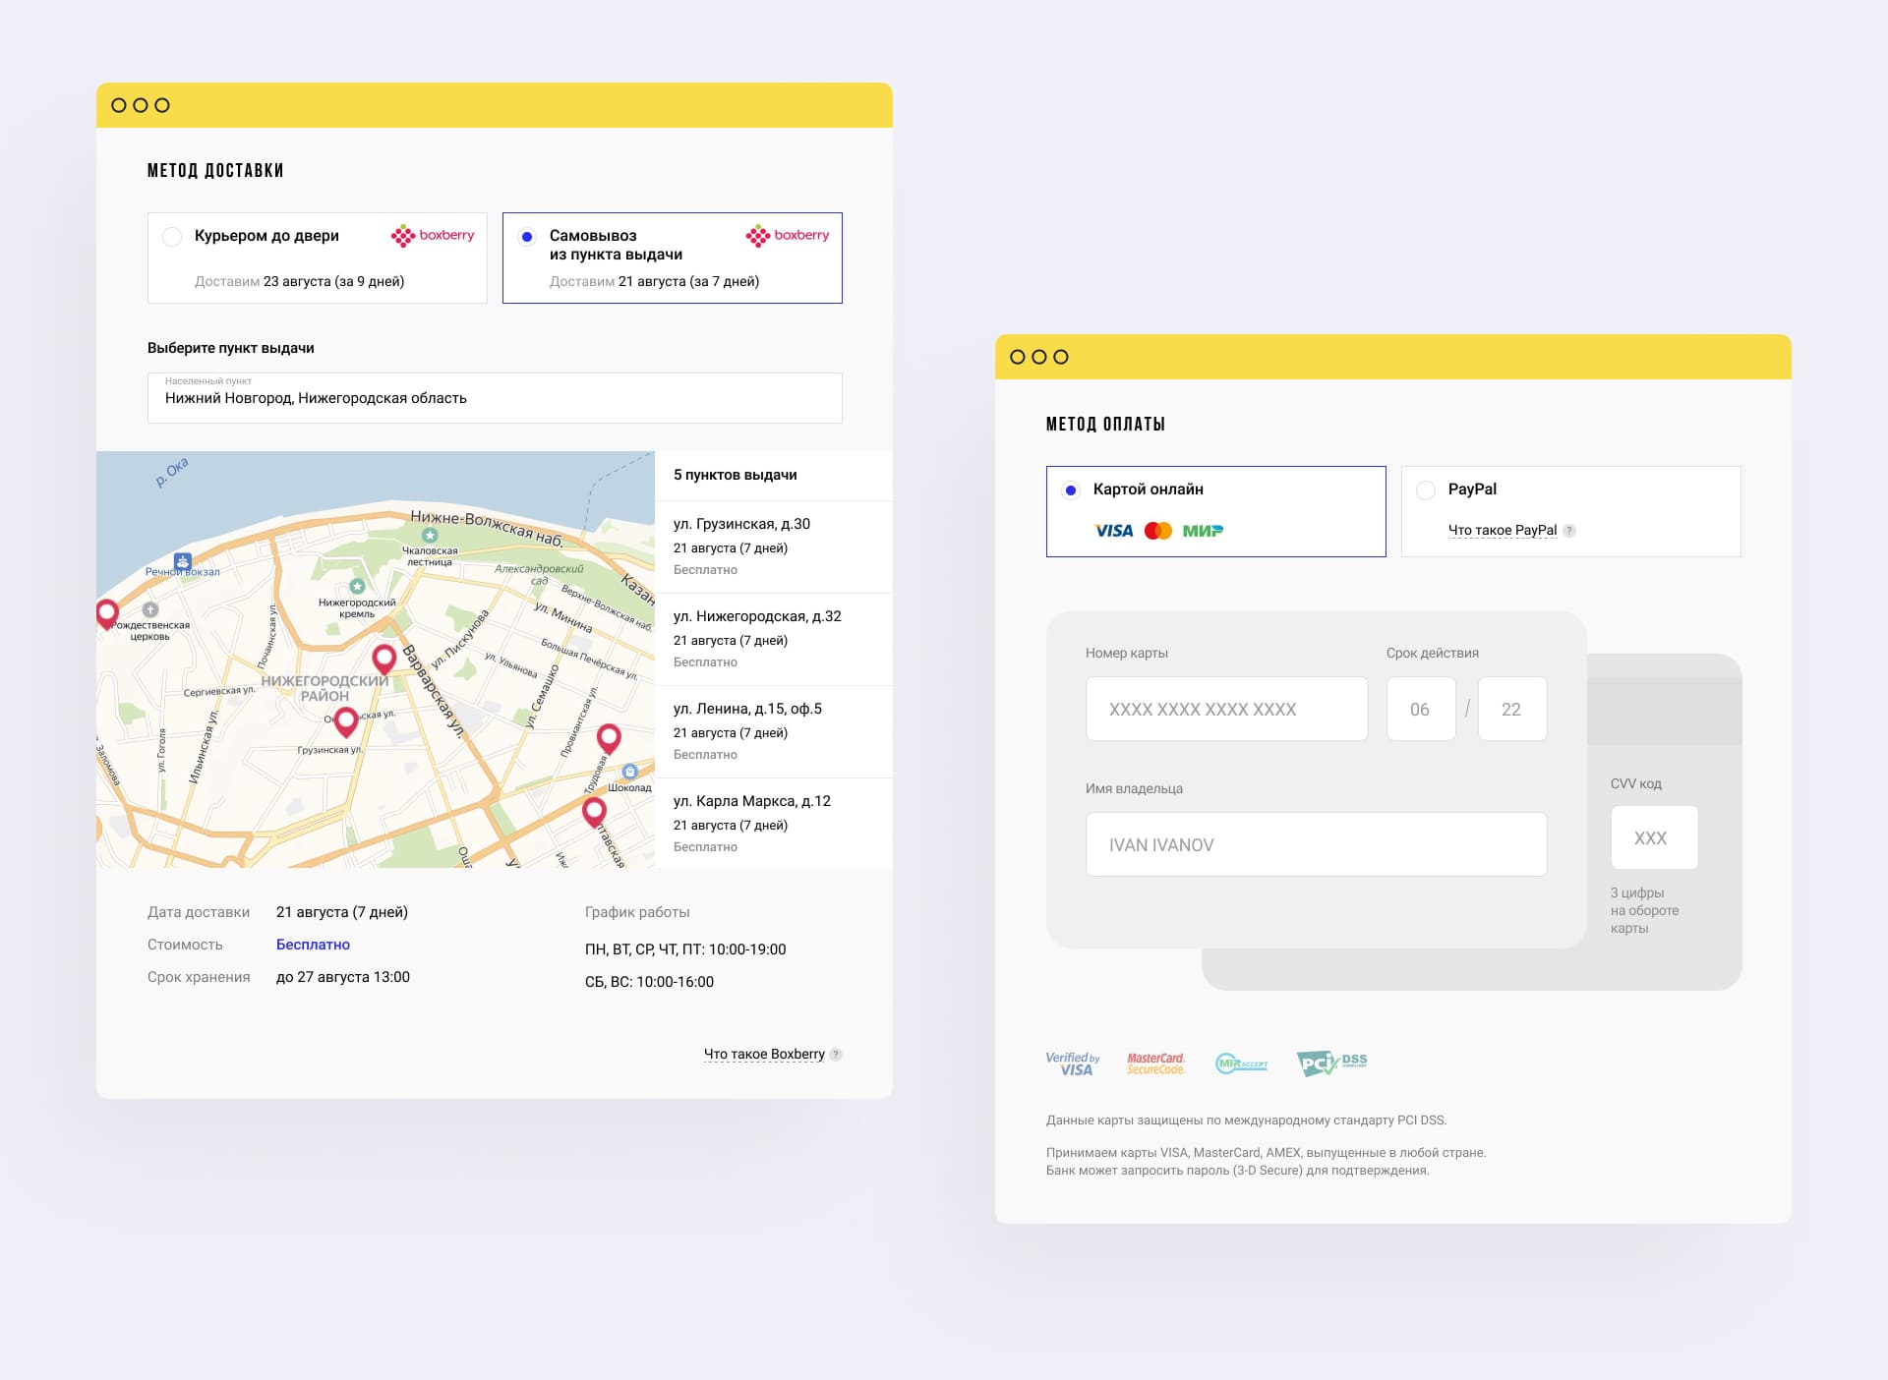Click the question mark next to Что такое PayPal
This screenshot has width=1888, height=1380.
click(x=1569, y=531)
